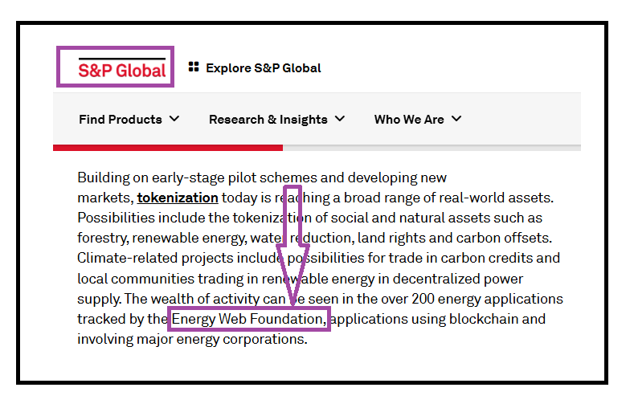Open the Find Products menu

121,119
